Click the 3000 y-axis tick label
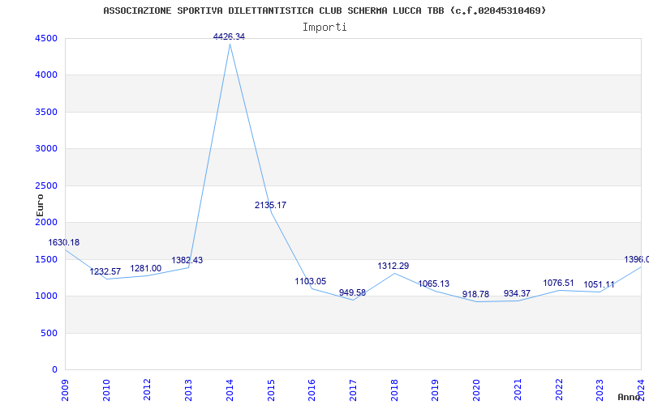 coord(46,149)
